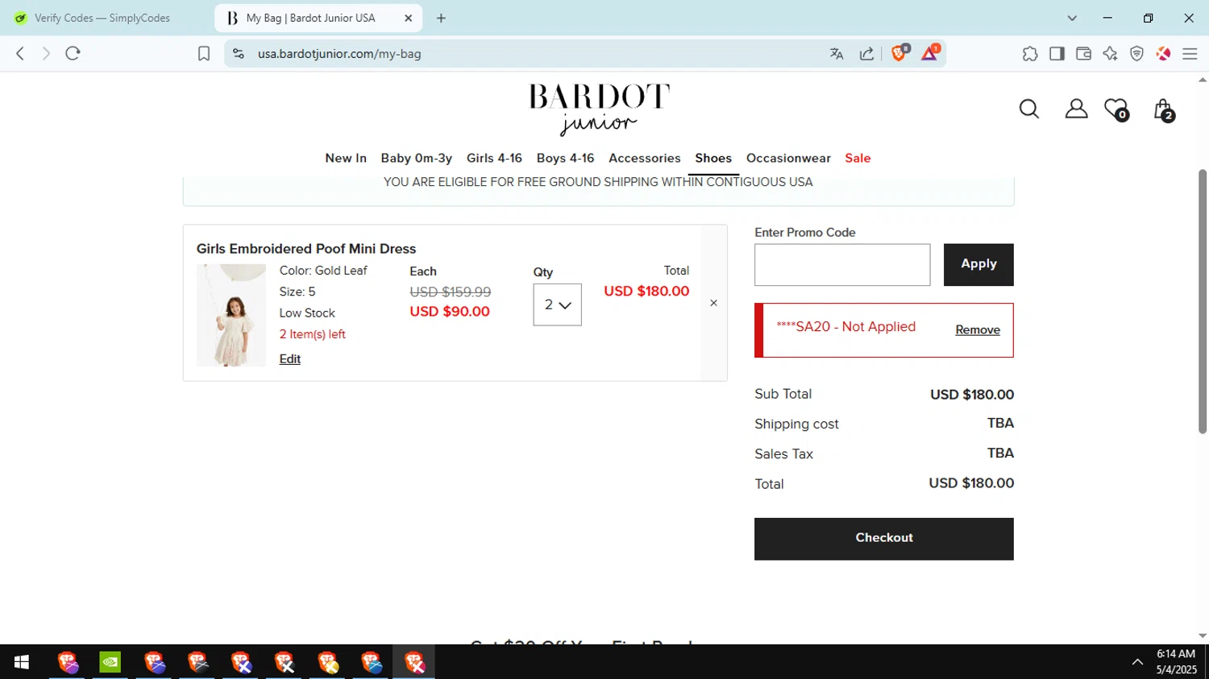
Task: Open the quantity dropdown
Action: click(x=557, y=304)
